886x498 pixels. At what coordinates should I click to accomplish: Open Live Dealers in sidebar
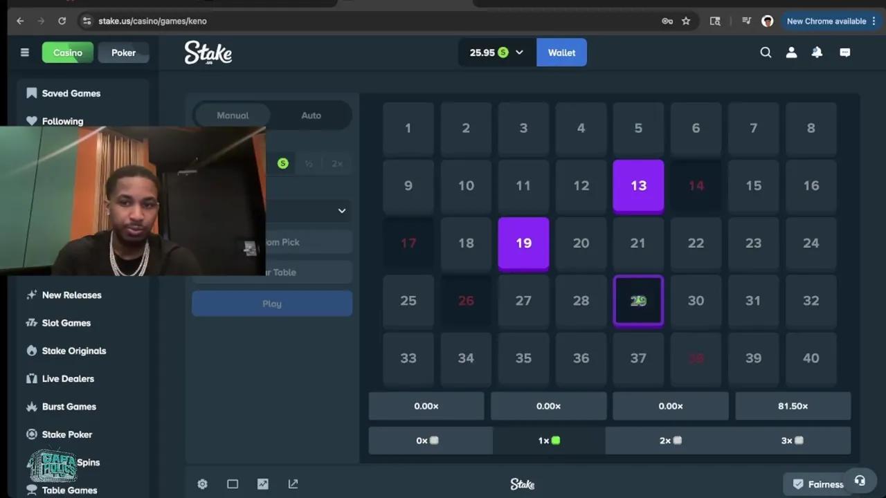(68, 378)
